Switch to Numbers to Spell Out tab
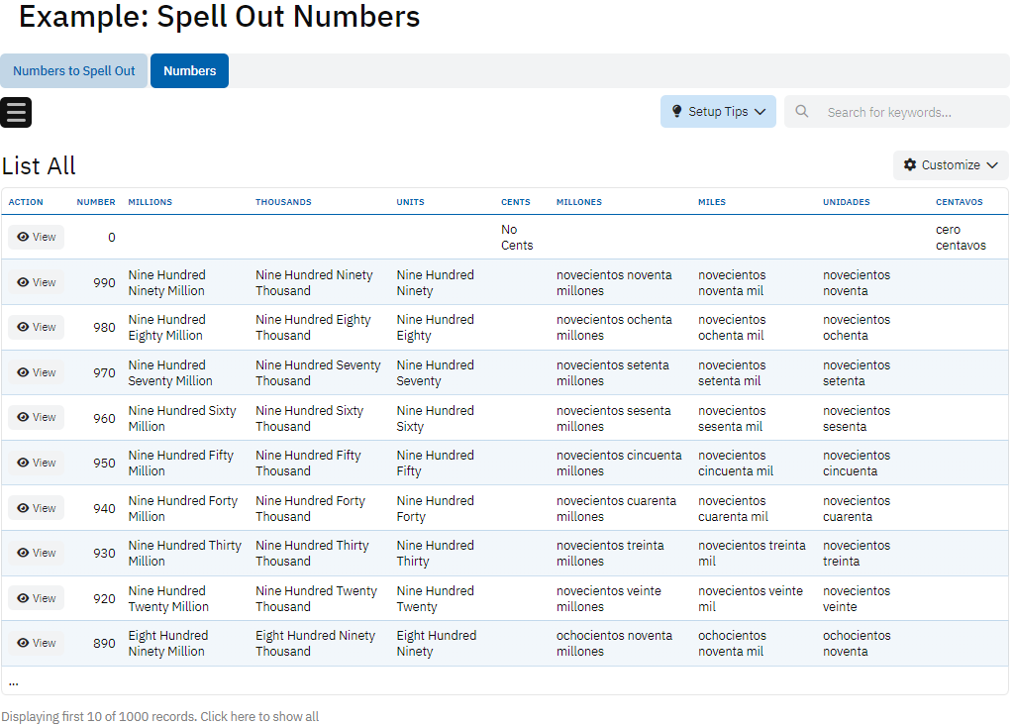The height and width of the screenshot is (725, 1014). tap(74, 71)
